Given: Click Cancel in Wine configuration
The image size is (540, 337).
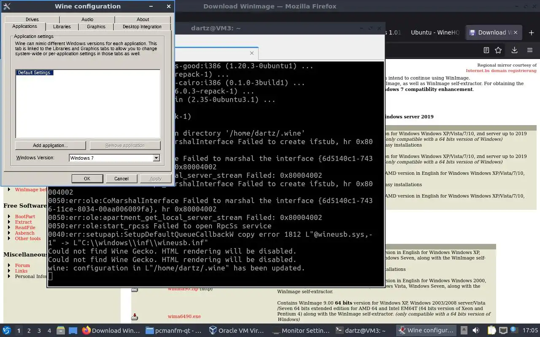Looking at the screenshot, I should [x=121, y=179].
